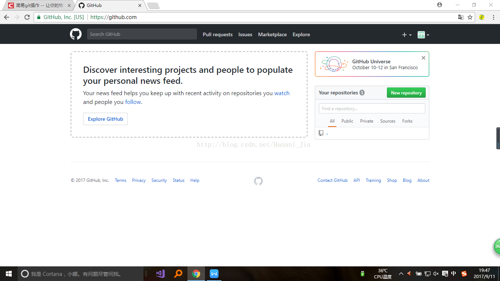Viewport: 500px width, 281px height.
Task: Go to Marketplace in header
Action: point(272,34)
